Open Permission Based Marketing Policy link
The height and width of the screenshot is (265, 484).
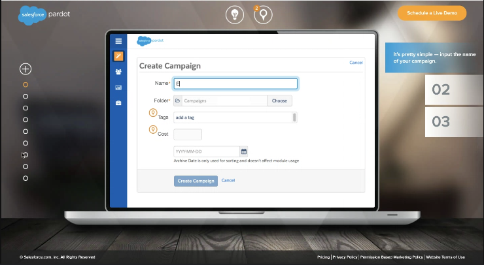391,257
